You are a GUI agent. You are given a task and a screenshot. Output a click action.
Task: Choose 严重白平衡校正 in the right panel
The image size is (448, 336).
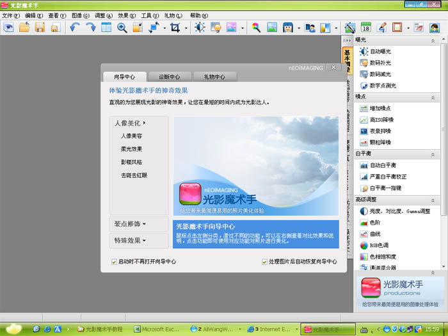[383, 177]
